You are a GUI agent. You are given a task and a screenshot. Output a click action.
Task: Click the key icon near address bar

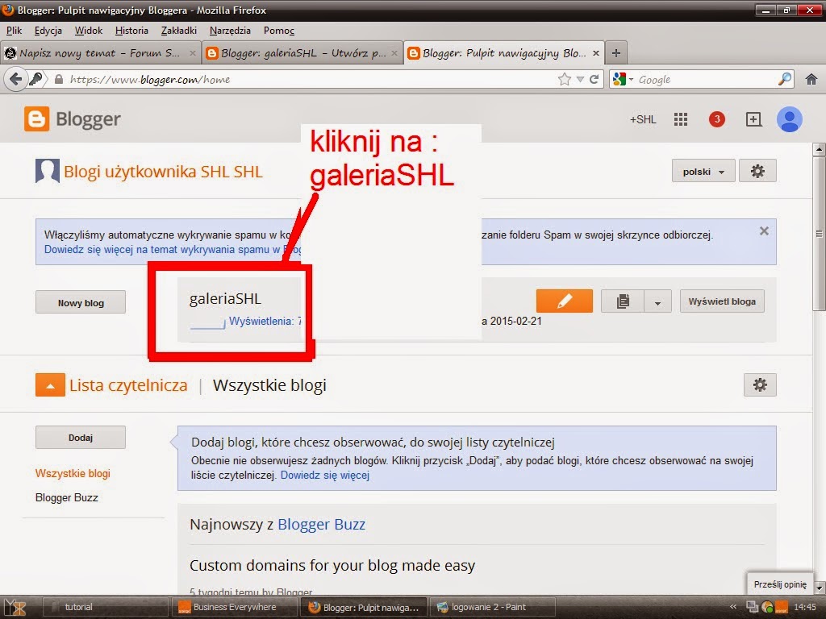(x=35, y=80)
